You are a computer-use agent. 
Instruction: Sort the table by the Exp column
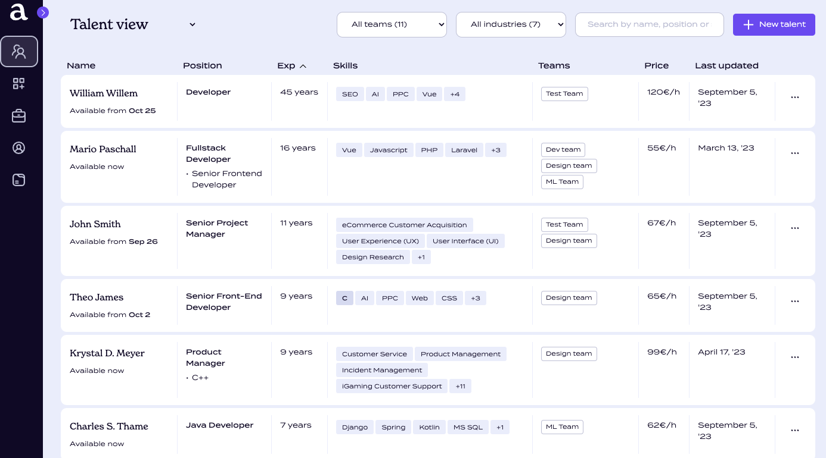pos(291,65)
